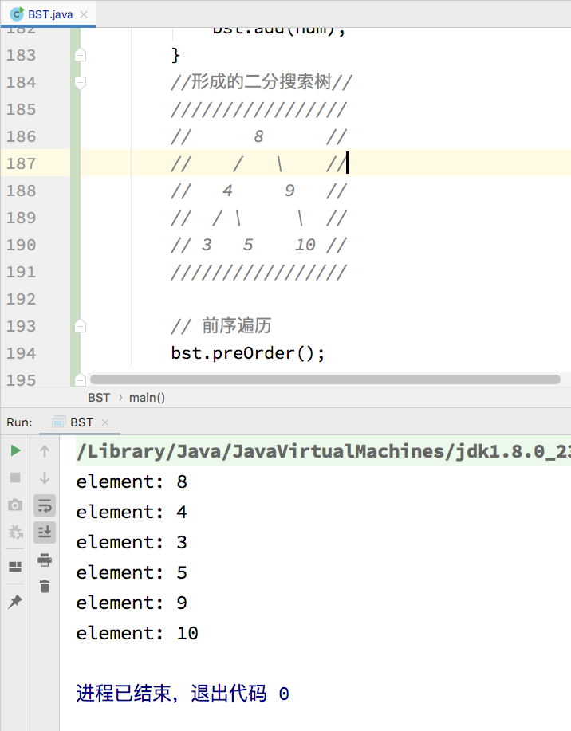Click the bug icon in the Run toolbar
The image size is (571, 731).
(x=15, y=532)
